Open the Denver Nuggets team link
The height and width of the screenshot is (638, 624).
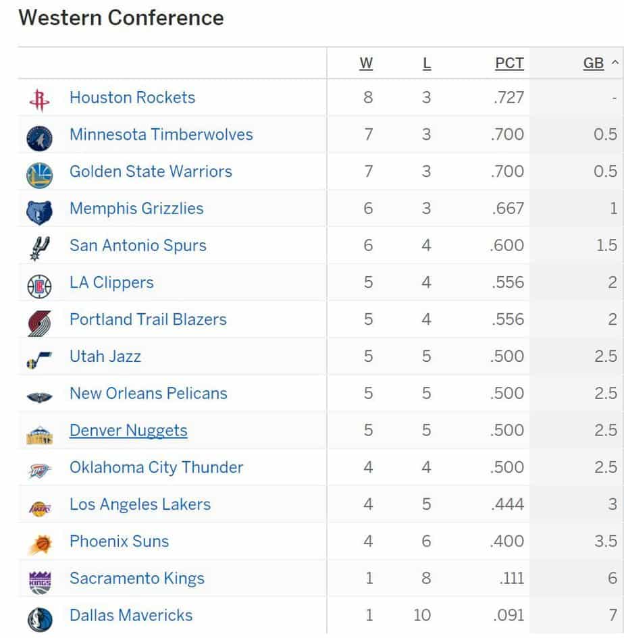[128, 431]
